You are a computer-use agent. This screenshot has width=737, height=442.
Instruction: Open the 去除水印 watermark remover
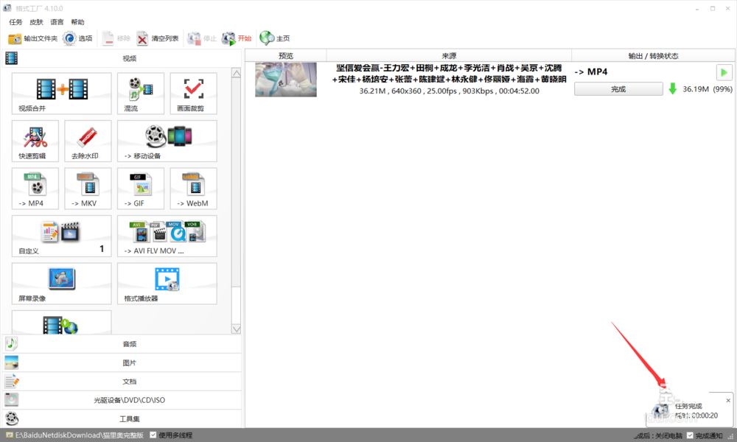coord(88,141)
